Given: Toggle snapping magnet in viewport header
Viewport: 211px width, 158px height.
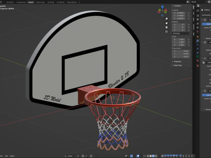Looking at the screenshot, I should click(x=83, y=156).
